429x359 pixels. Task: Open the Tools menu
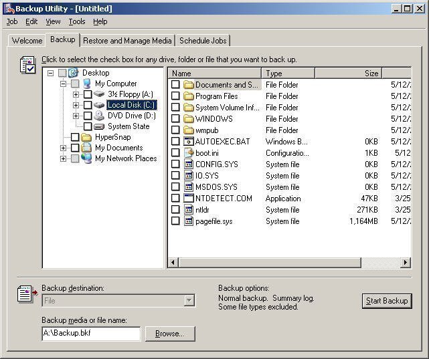pyautogui.click(x=76, y=21)
